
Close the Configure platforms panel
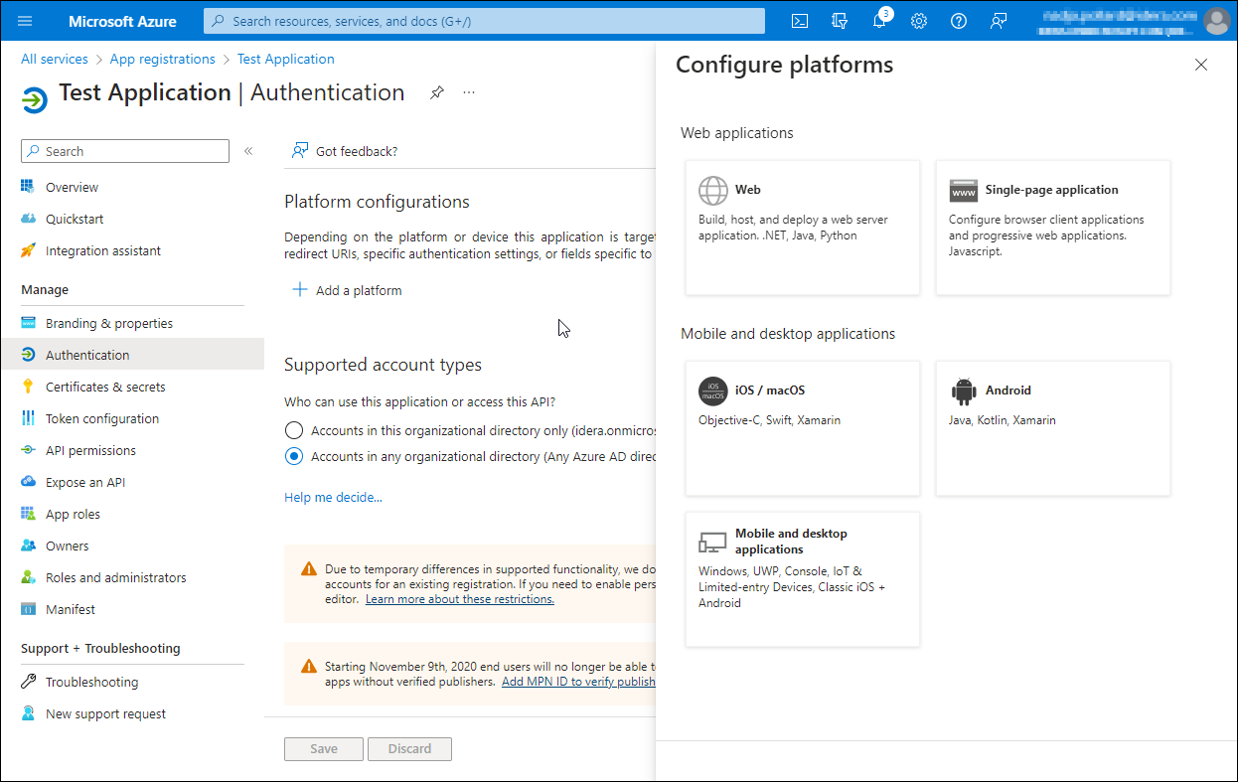tap(1201, 65)
